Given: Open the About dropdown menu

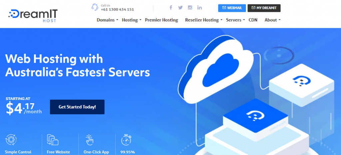Looking at the screenshot, I should point(272,20).
